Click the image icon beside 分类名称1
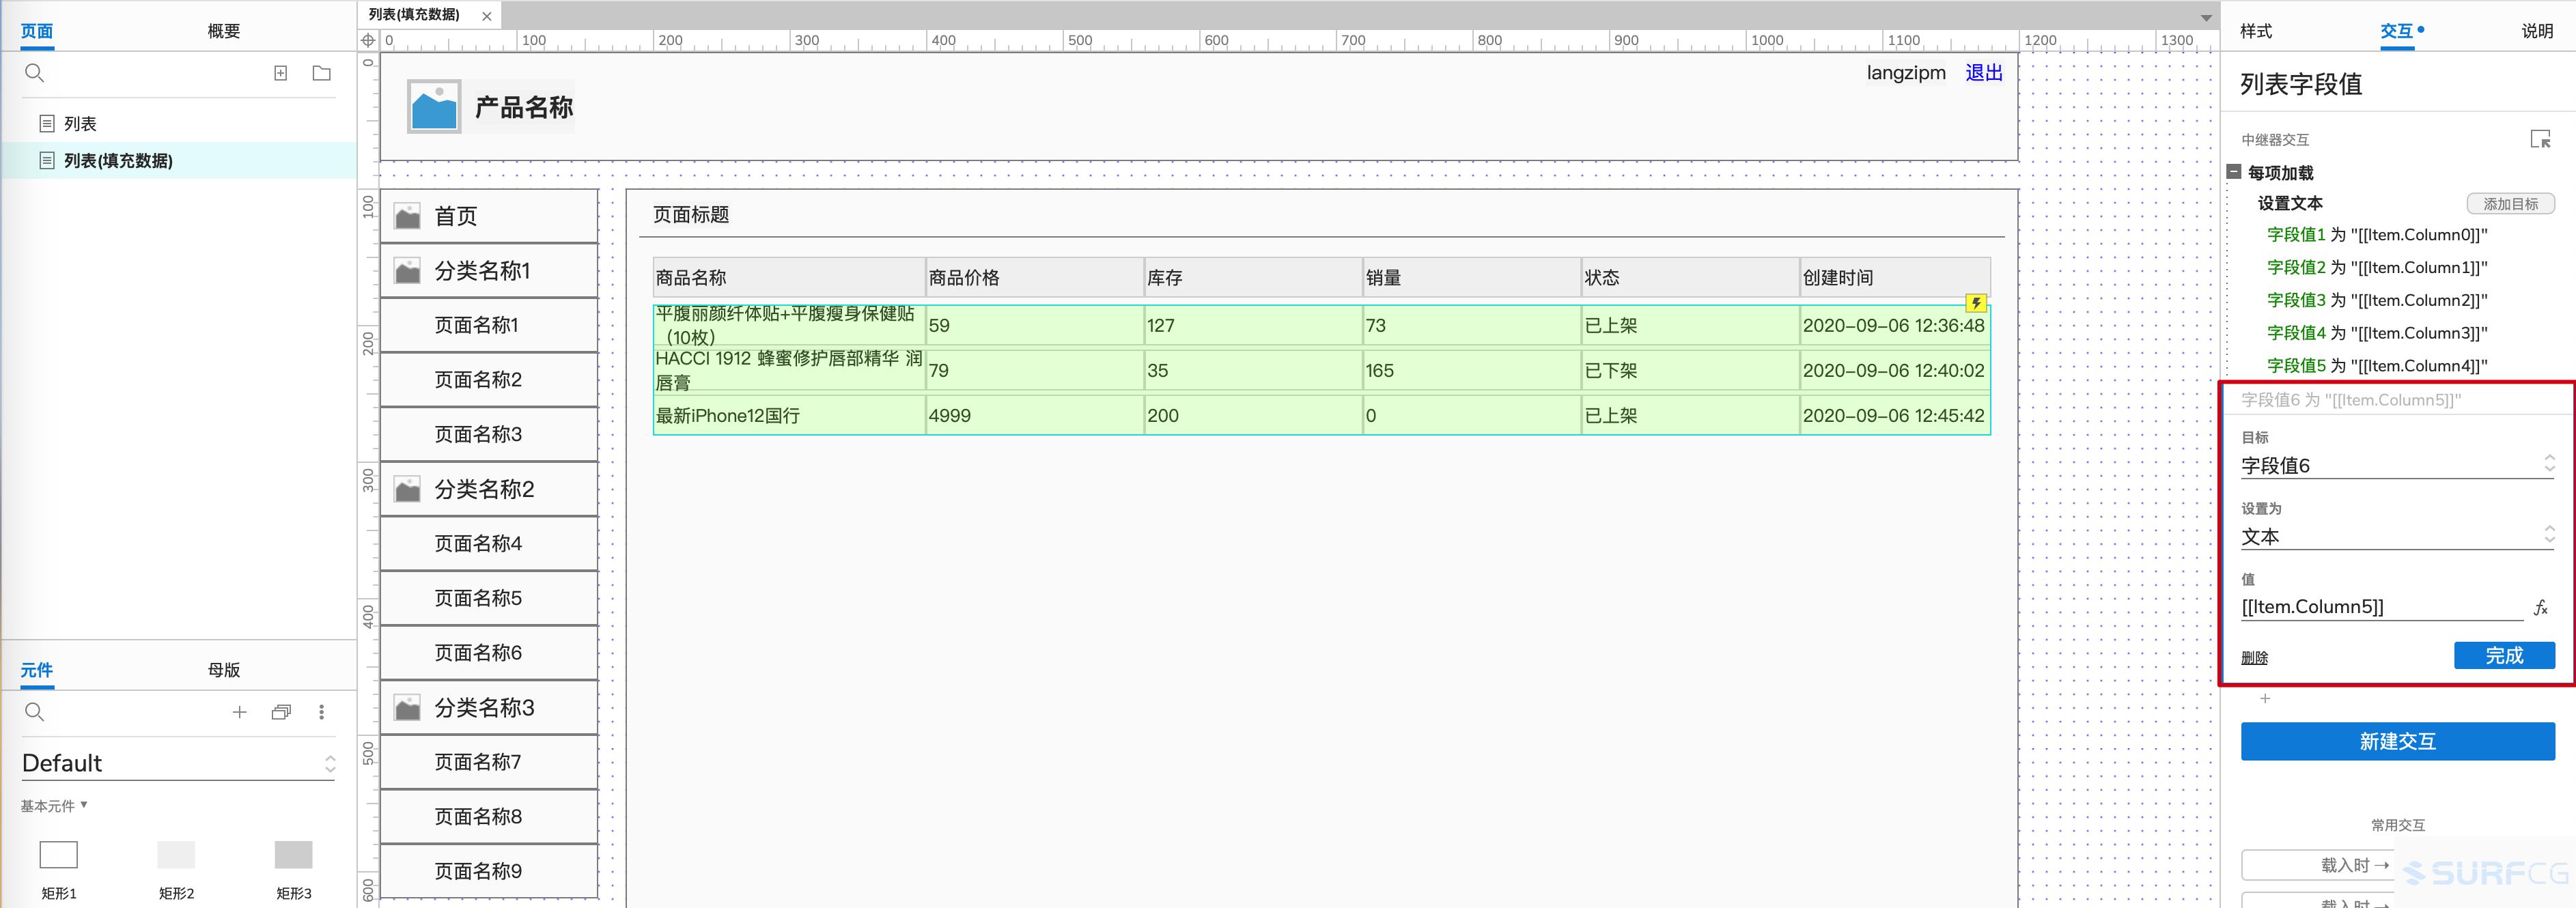Viewport: 2576px width, 908px height. [x=407, y=271]
